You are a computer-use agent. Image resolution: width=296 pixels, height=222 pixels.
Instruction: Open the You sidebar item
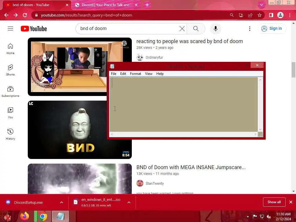tap(10, 113)
